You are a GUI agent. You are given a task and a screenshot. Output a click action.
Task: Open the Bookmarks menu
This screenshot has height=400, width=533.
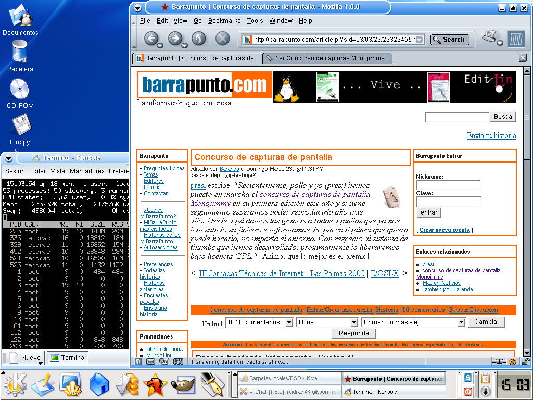tap(224, 21)
